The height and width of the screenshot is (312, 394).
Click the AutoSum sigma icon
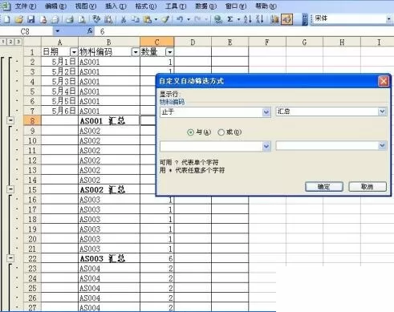[229, 19]
